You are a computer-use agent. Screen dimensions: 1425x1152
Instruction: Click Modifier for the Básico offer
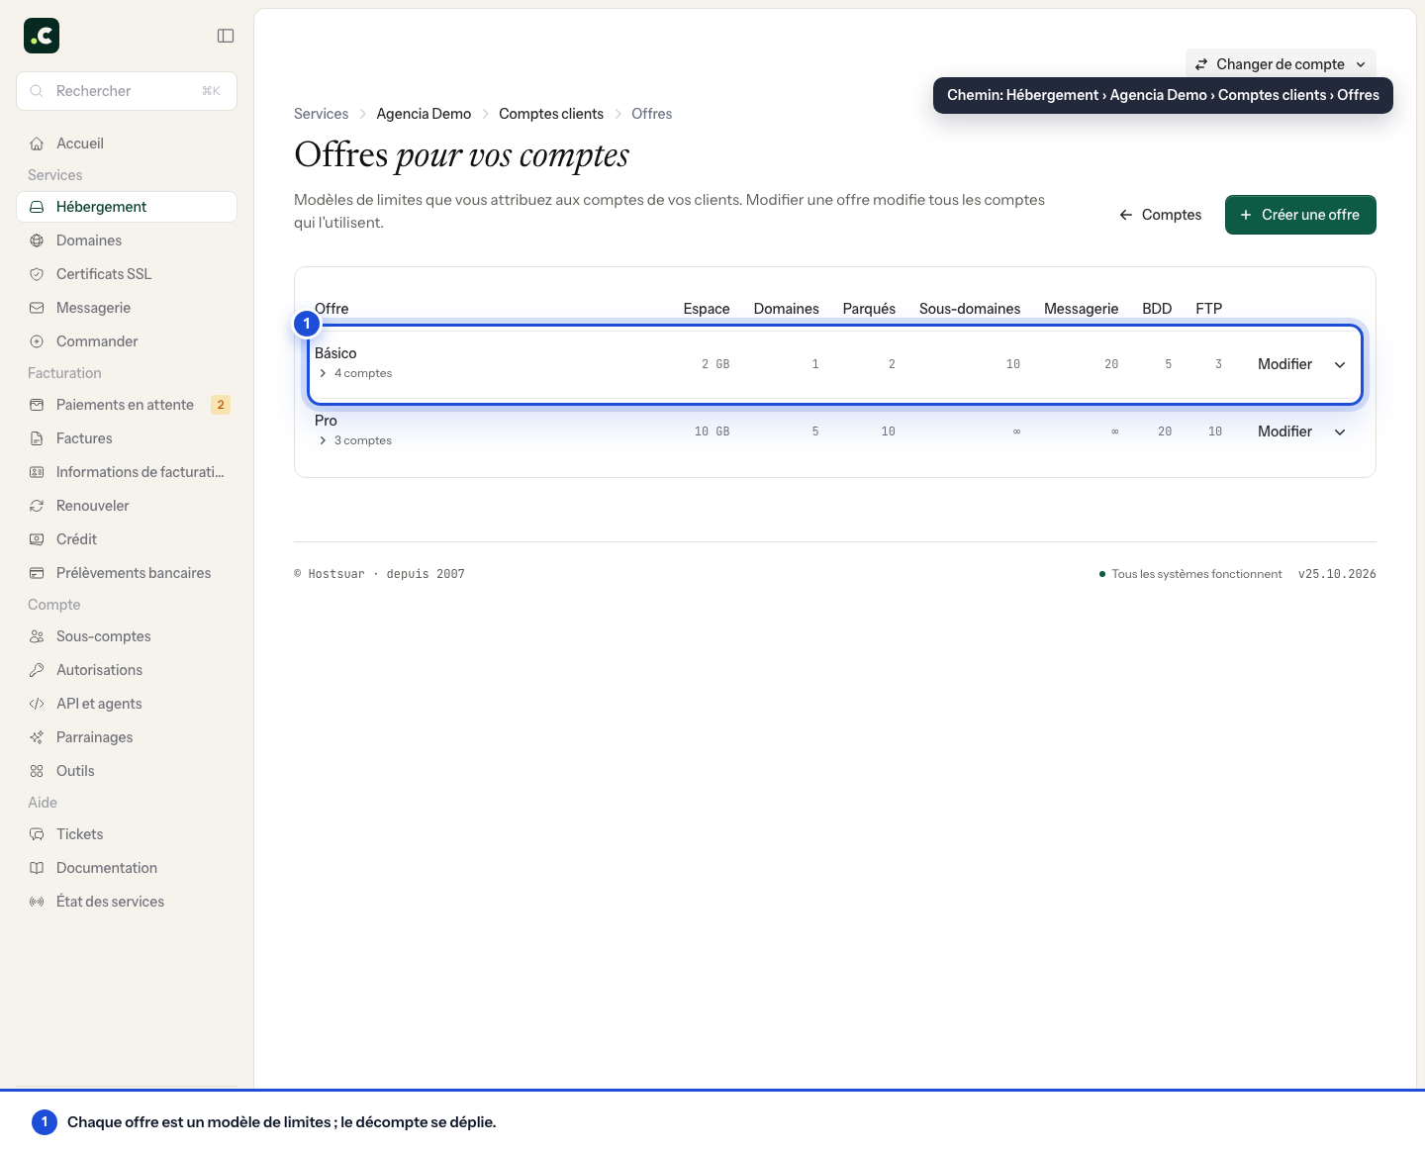coord(1284,364)
